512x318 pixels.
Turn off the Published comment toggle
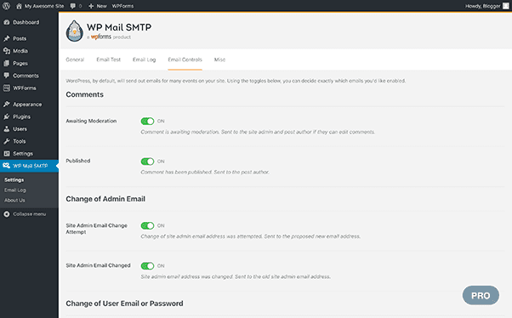[147, 162]
